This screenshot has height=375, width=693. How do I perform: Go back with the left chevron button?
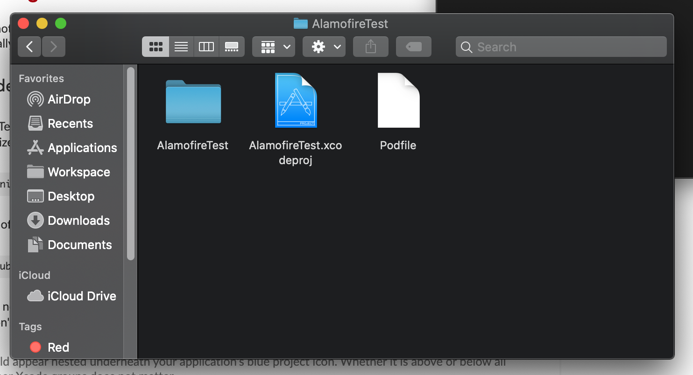(x=29, y=47)
